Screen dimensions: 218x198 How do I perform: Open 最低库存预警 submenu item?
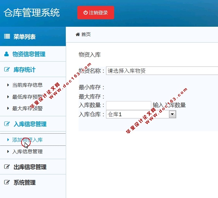pos(27,97)
